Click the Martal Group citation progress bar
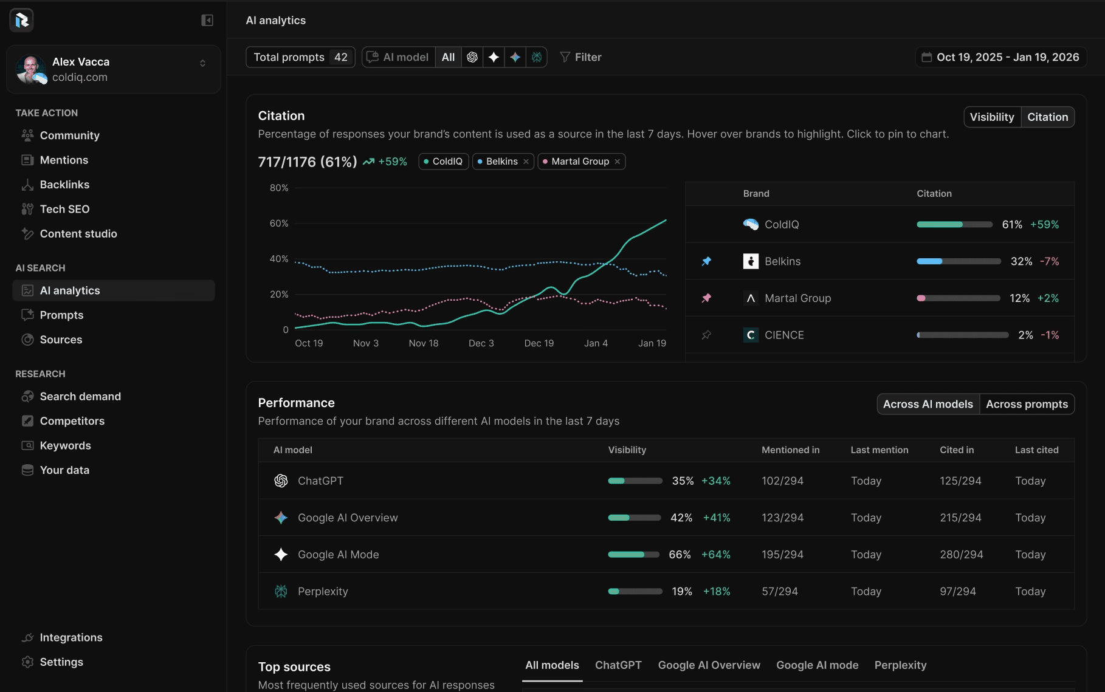Viewport: 1105px width, 692px height. pyautogui.click(x=959, y=298)
